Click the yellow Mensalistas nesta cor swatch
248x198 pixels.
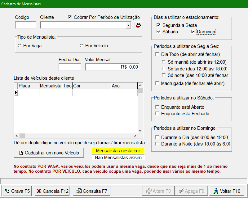pos(118,151)
